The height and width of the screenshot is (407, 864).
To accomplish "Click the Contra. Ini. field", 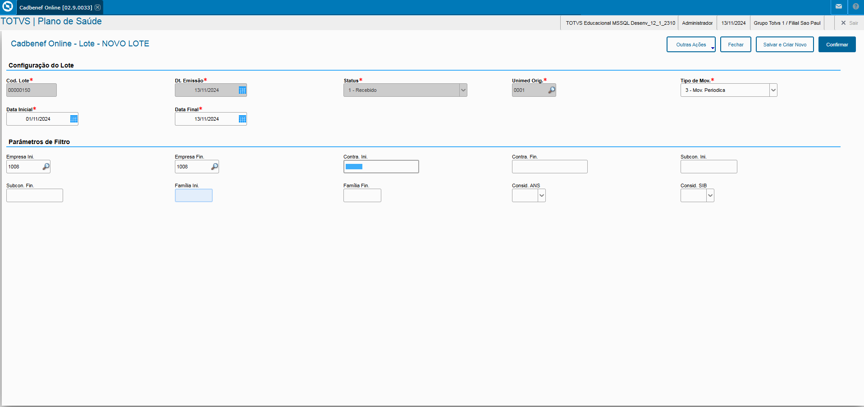I will pos(381,167).
